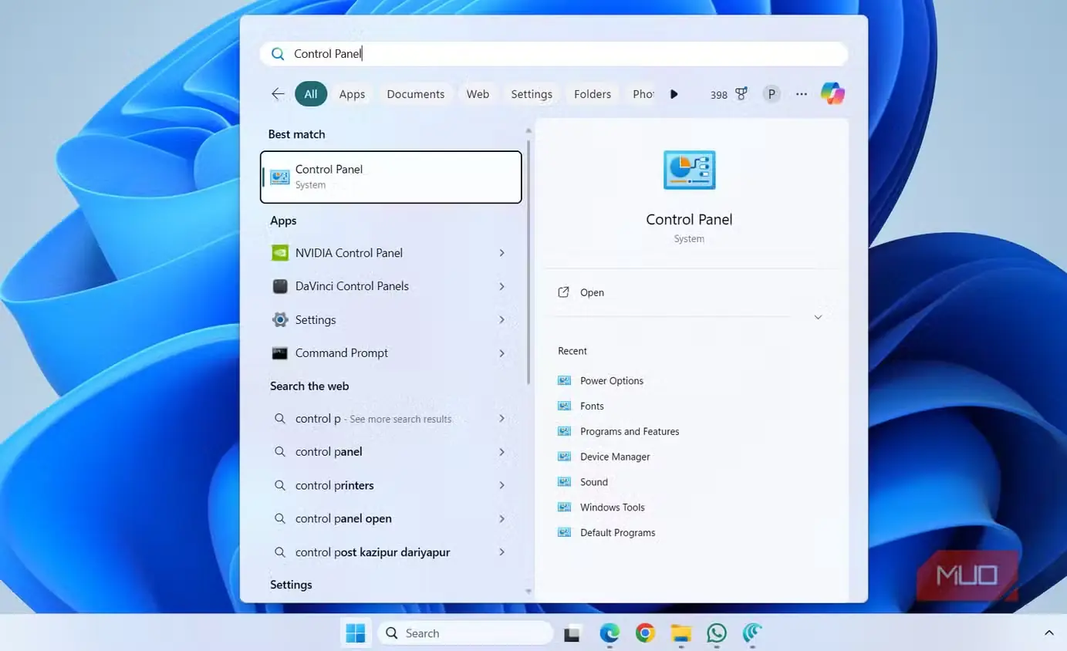Viewport: 1067px width, 651px height.
Task: Open Fonts from the Recent list
Action: [x=592, y=406]
